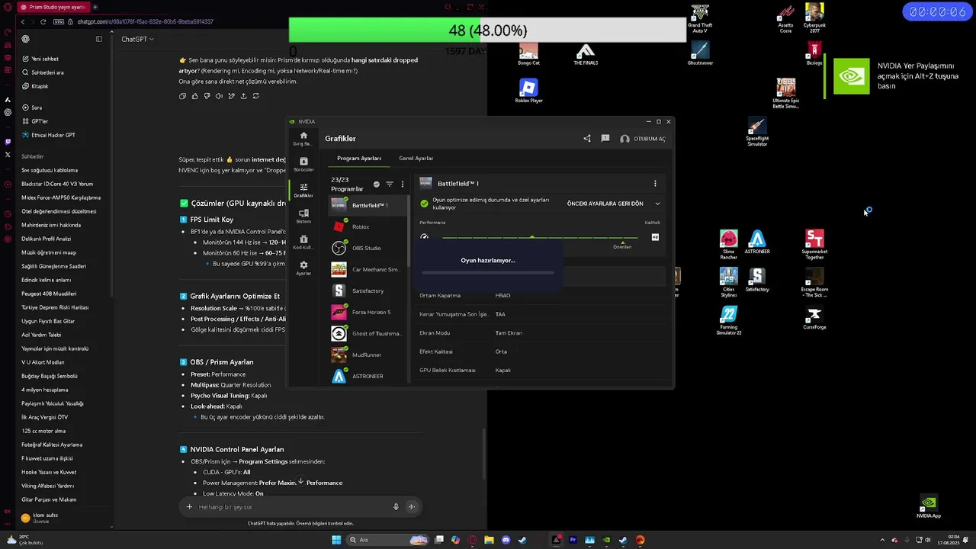
Task: Click Windows Start button on taskbar
Action: tap(336, 540)
